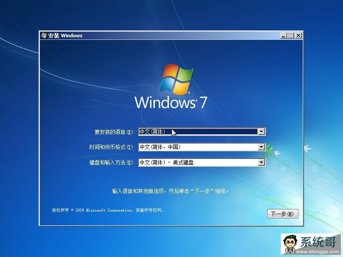Click the 下一步(N) button
This screenshot has height=257, width=343.
(283, 214)
